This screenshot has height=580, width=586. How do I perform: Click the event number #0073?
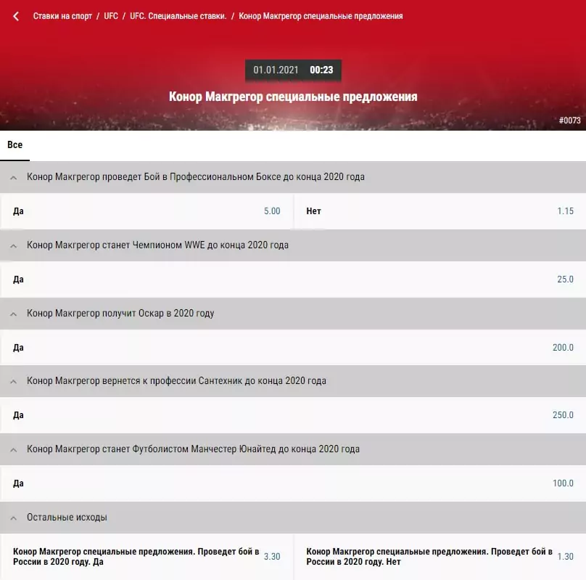(569, 121)
